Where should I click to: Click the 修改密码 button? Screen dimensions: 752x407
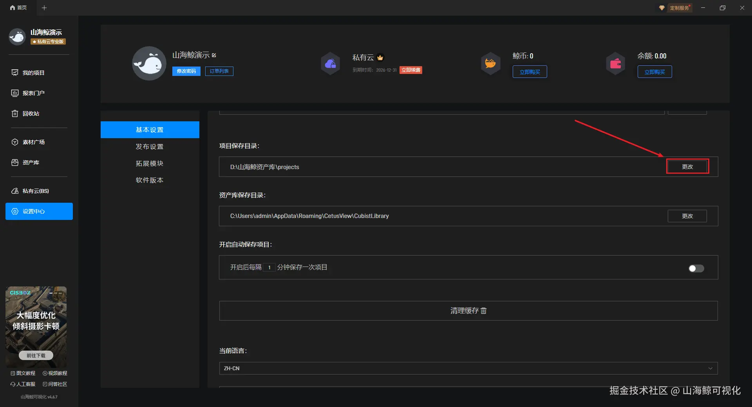tap(186, 71)
